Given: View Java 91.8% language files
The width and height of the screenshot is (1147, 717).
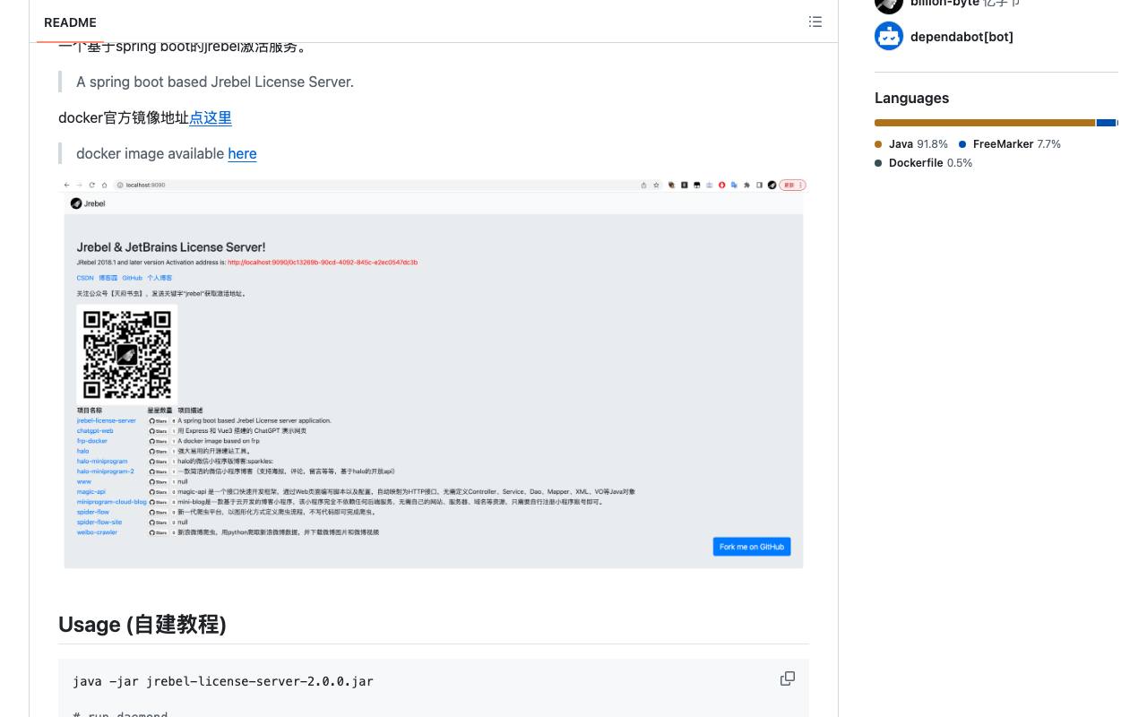Looking at the screenshot, I should [x=911, y=143].
